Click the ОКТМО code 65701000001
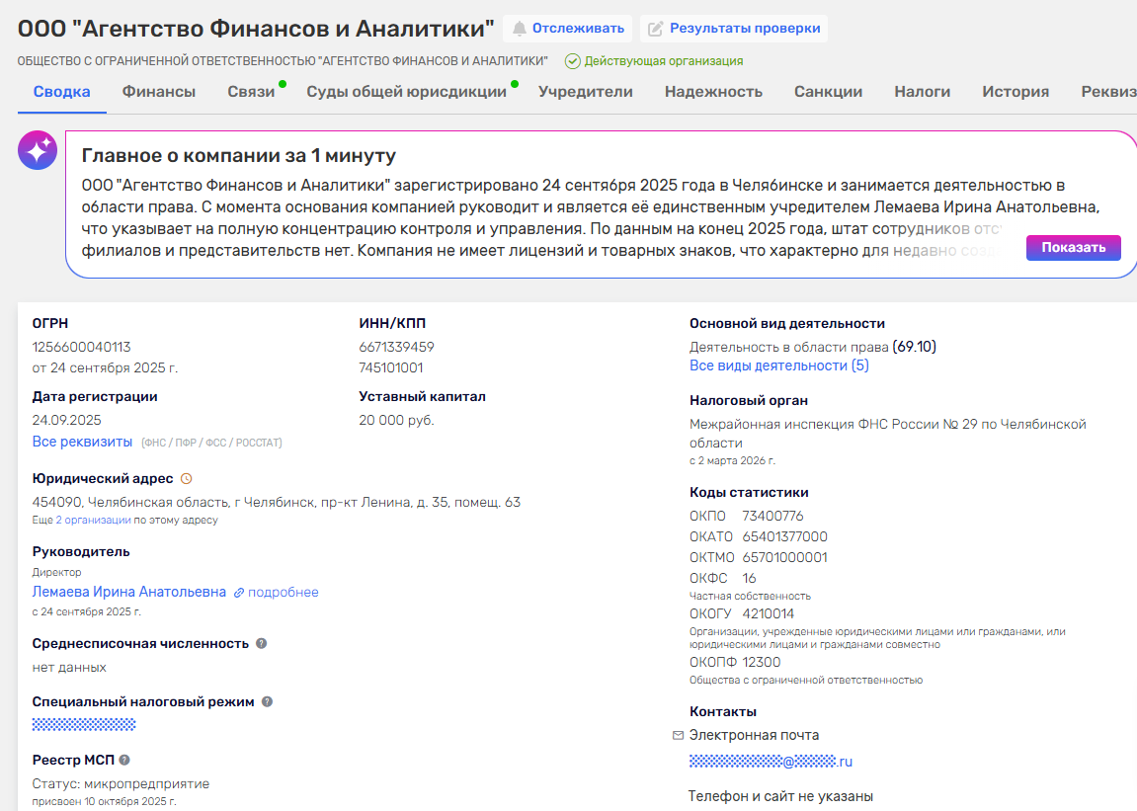The image size is (1137, 811). pyautogui.click(x=784, y=558)
